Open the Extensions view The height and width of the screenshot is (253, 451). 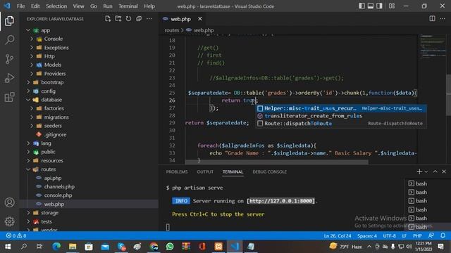pyautogui.click(x=9, y=97)
